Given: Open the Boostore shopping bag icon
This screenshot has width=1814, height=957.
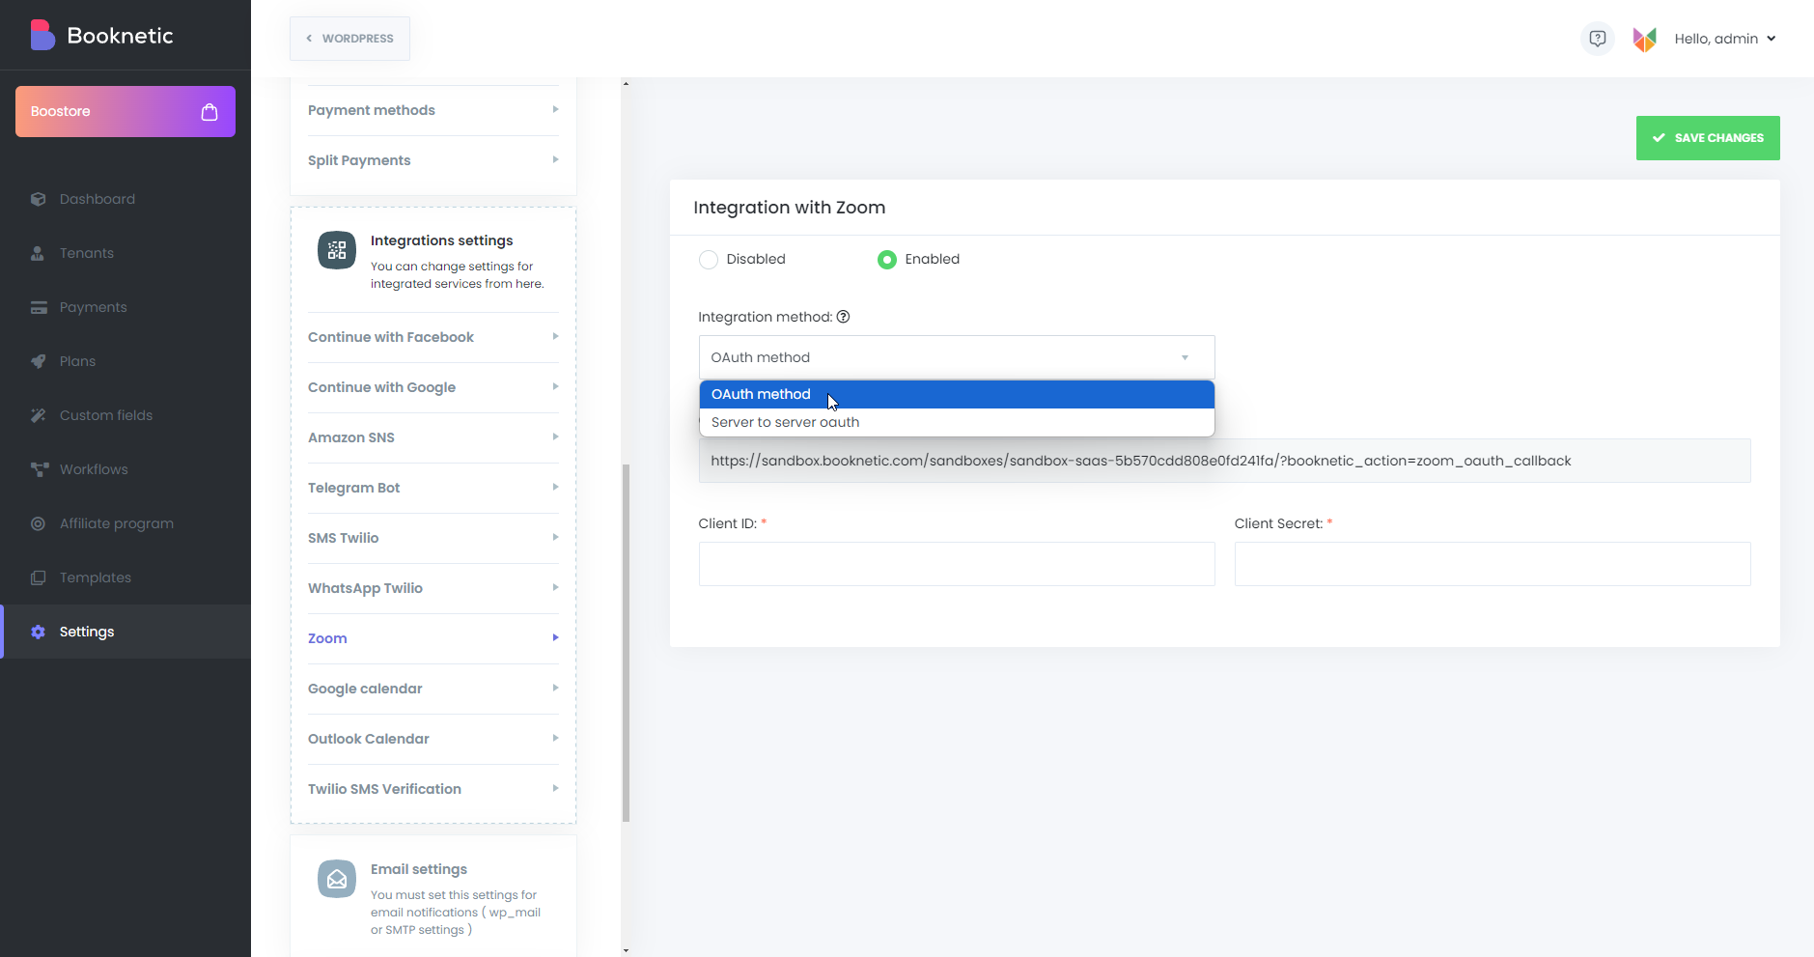Looking at the screenshot, I should [x=209, y=112].
